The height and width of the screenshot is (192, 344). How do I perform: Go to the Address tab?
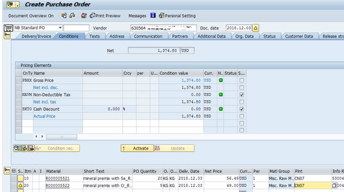[117, 36]
